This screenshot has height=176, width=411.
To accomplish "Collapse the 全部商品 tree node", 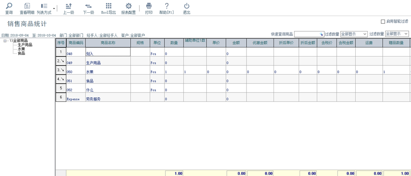I will coord(5,41).
